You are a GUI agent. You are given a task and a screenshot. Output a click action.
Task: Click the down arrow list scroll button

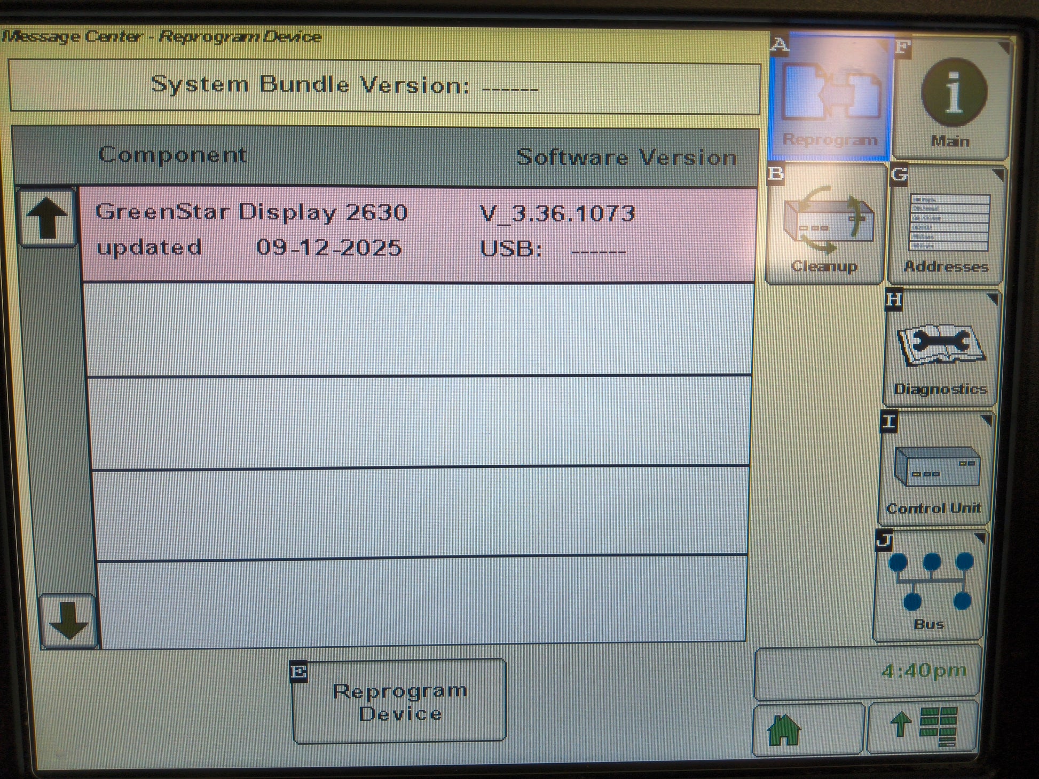[x=68, y=621]
